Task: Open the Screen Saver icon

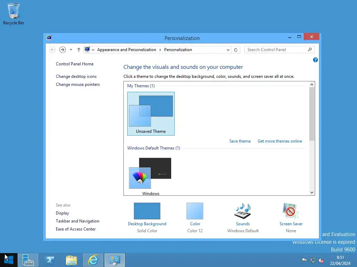Action: pos(291,211)
